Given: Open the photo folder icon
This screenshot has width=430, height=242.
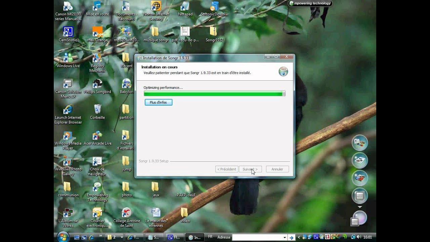Looking at the screenshot, I should [126, 190].
